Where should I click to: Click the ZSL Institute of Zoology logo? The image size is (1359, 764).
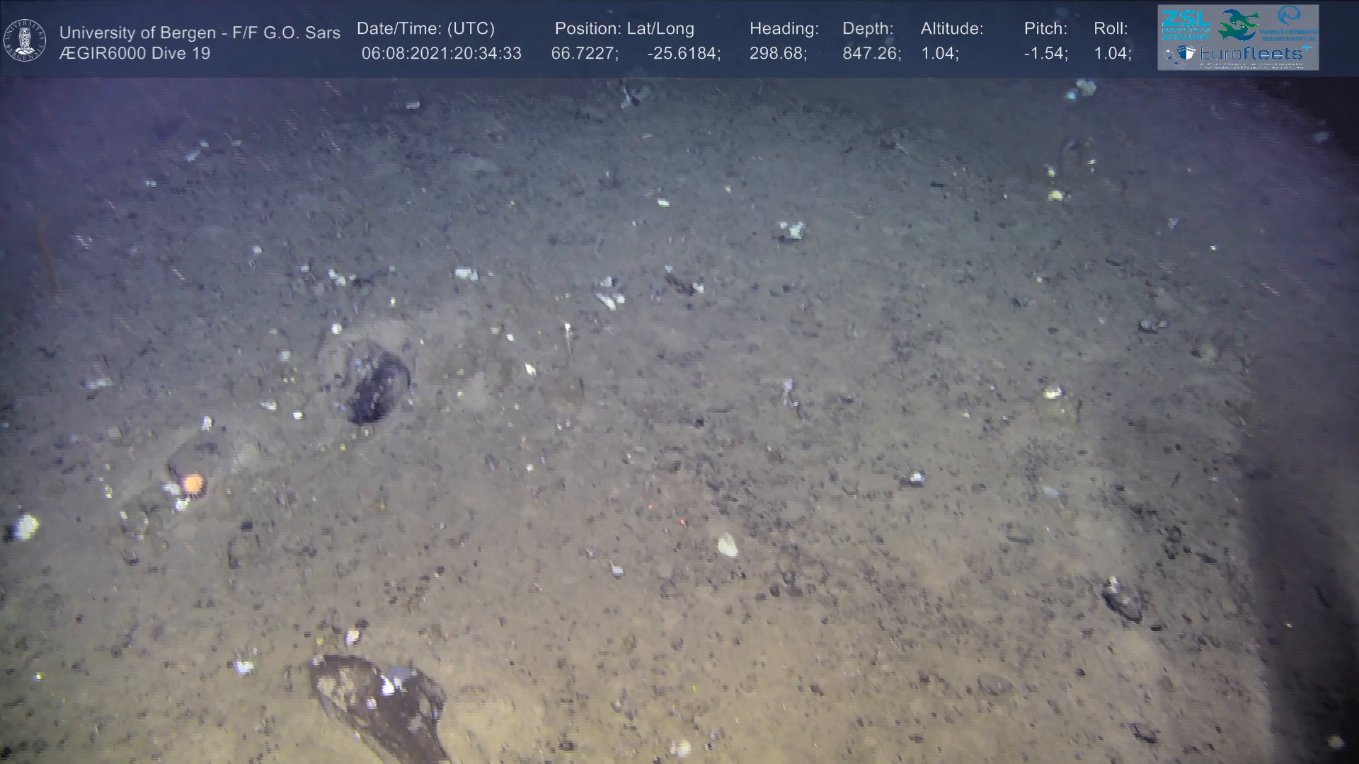click(x=1185, y=25)
